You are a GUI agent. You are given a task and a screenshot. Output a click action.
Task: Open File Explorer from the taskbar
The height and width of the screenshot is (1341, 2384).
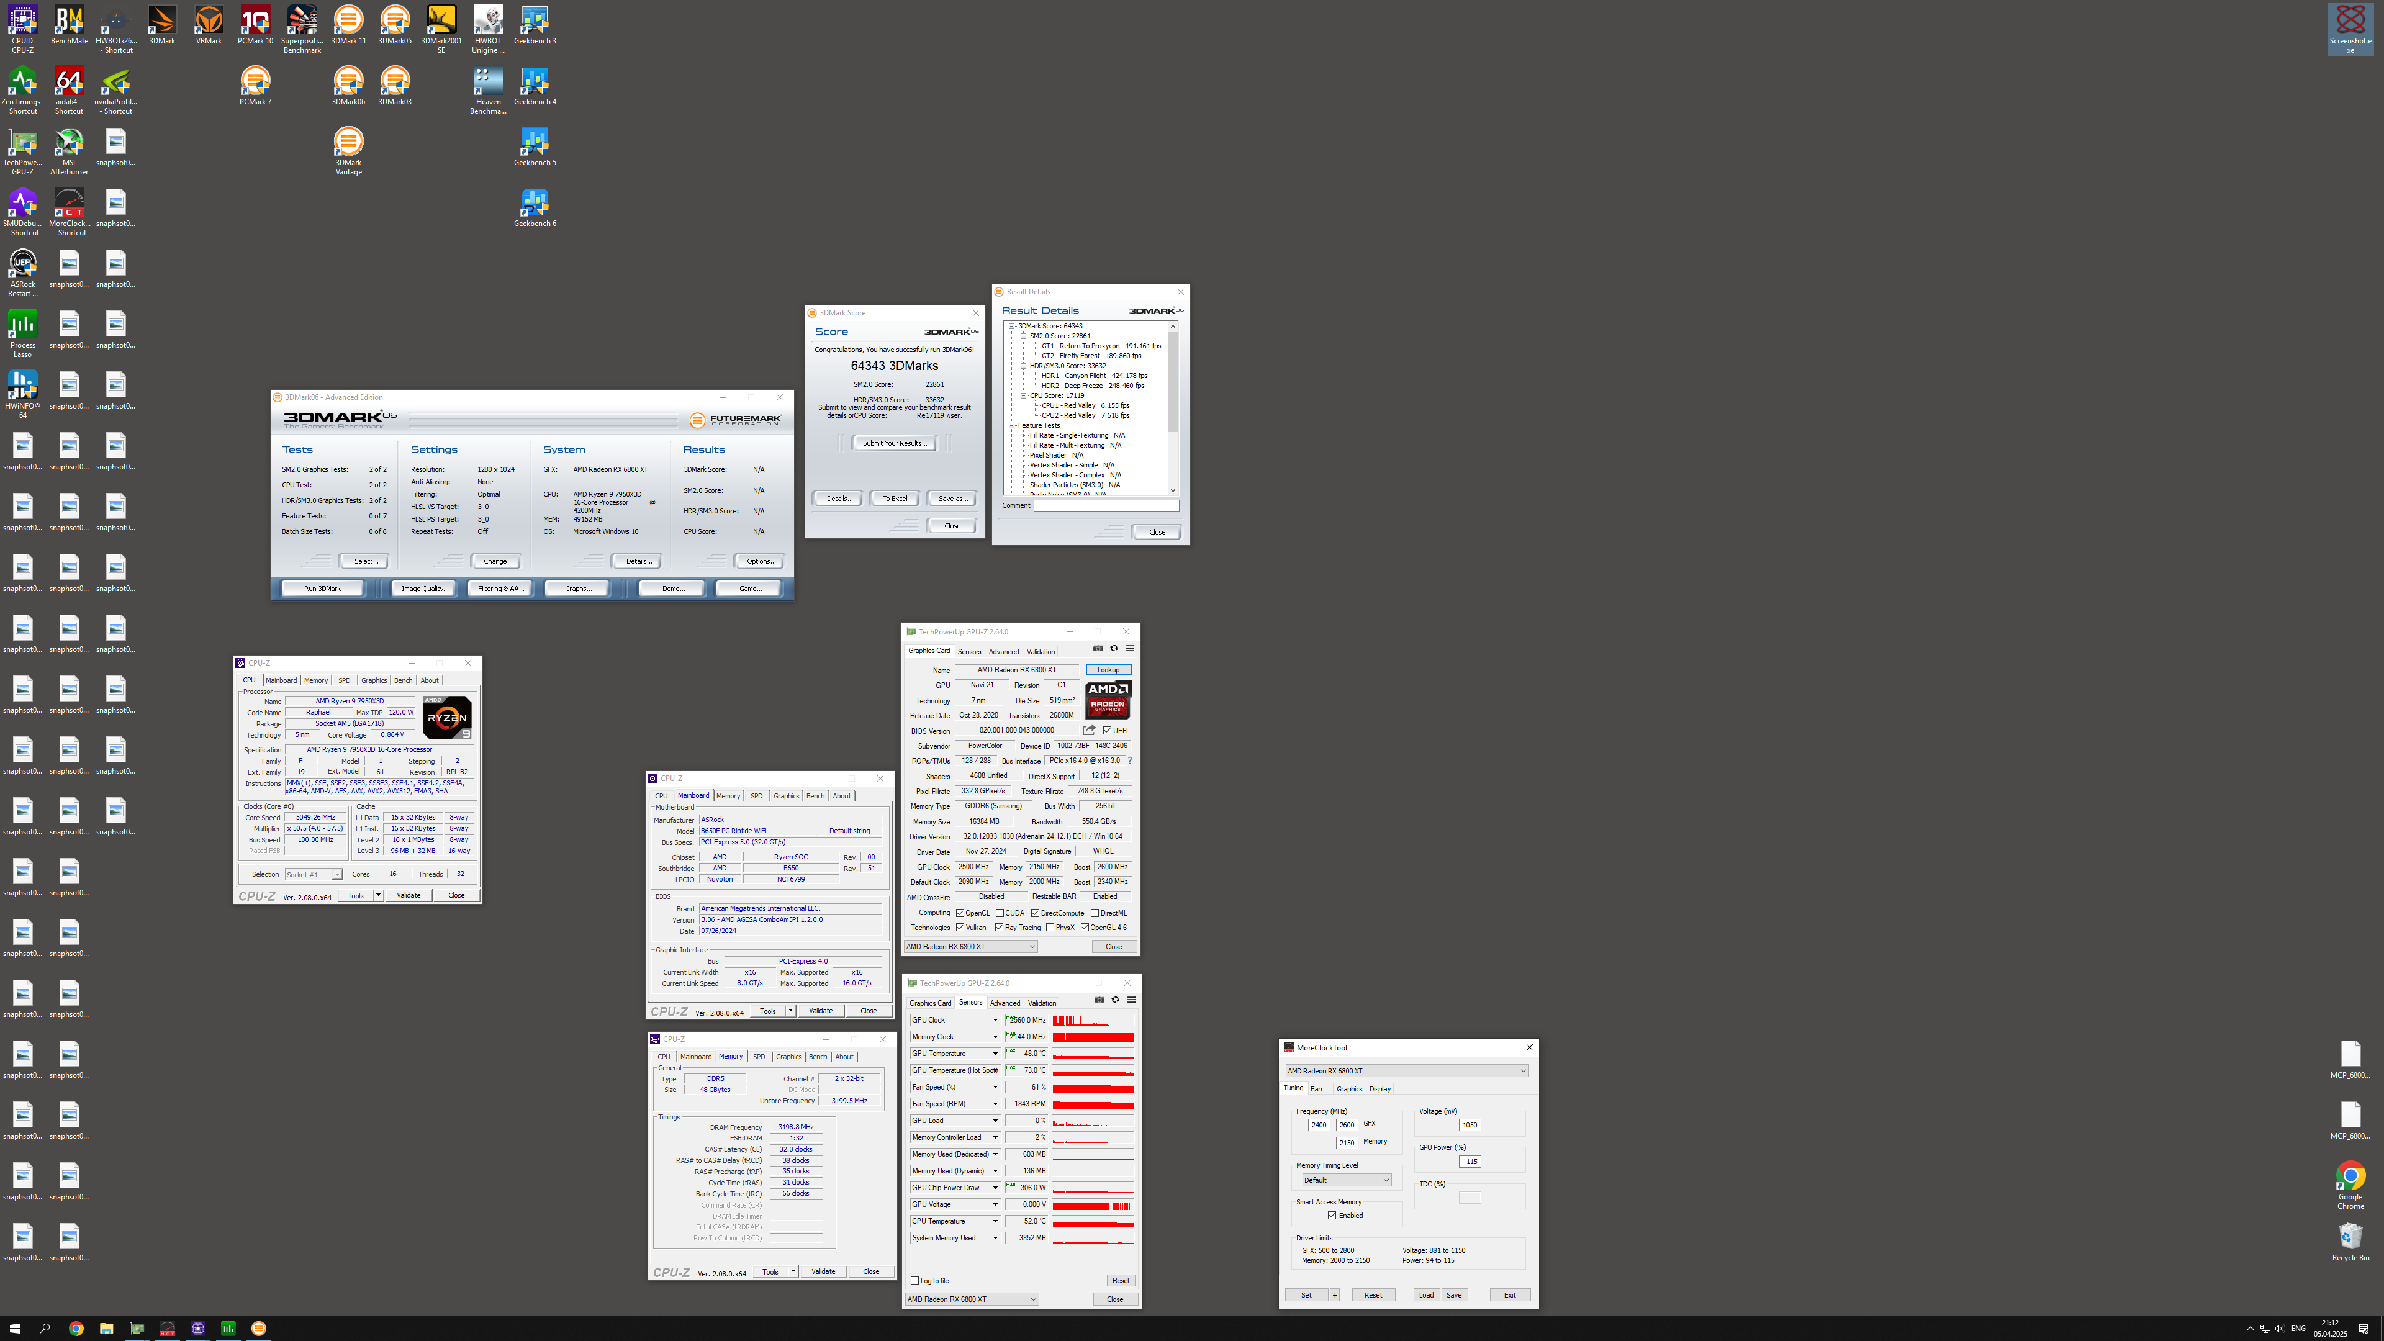click(106, 1328)
